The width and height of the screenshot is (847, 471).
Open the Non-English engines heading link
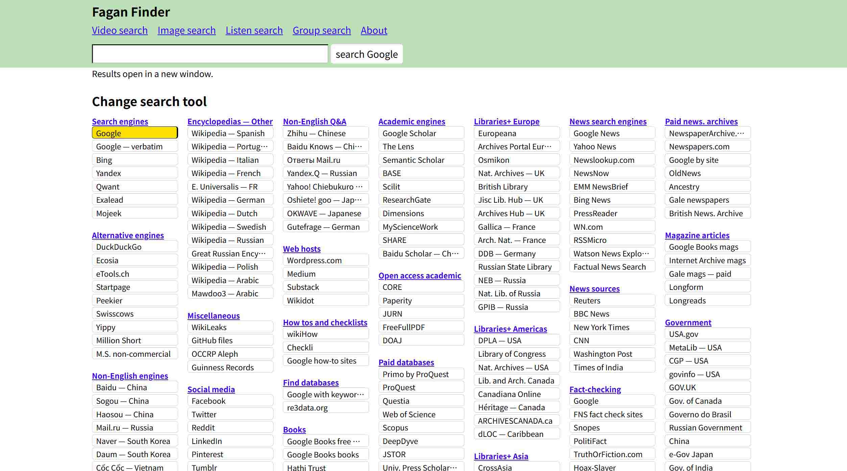pyautogui.click(x=130, y=376)
